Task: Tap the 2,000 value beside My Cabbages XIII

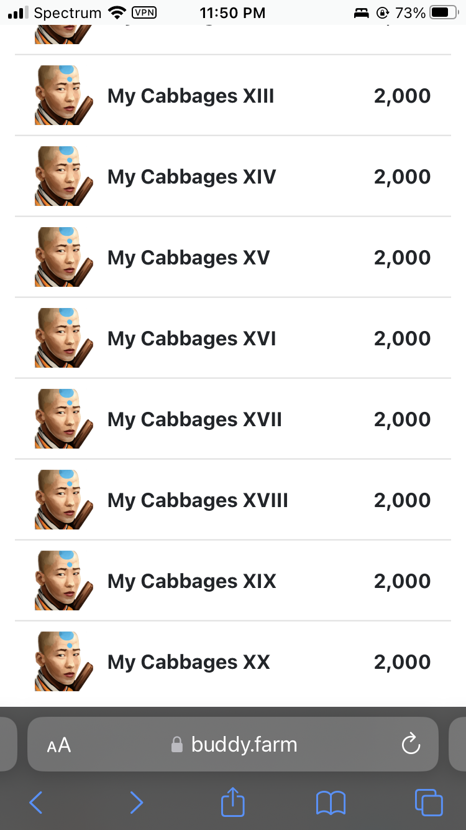Action: coord(402,96)
